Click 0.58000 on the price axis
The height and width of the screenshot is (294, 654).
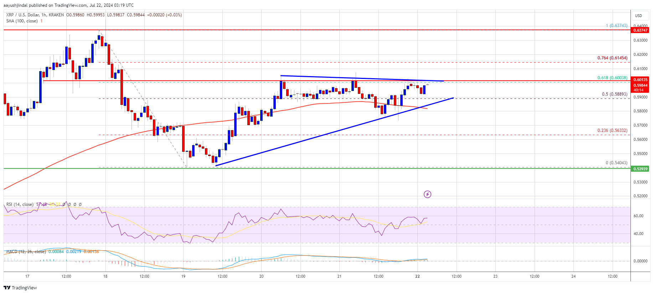click(640, 111)
